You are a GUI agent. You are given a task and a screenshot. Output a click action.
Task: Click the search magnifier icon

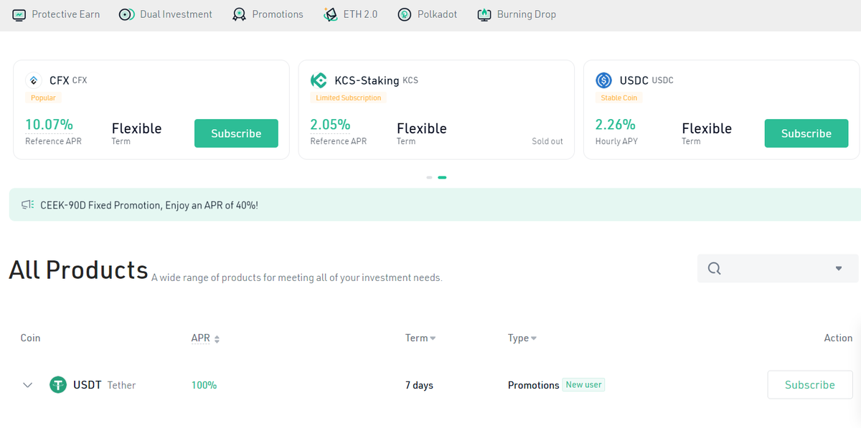tap(714, 268)
